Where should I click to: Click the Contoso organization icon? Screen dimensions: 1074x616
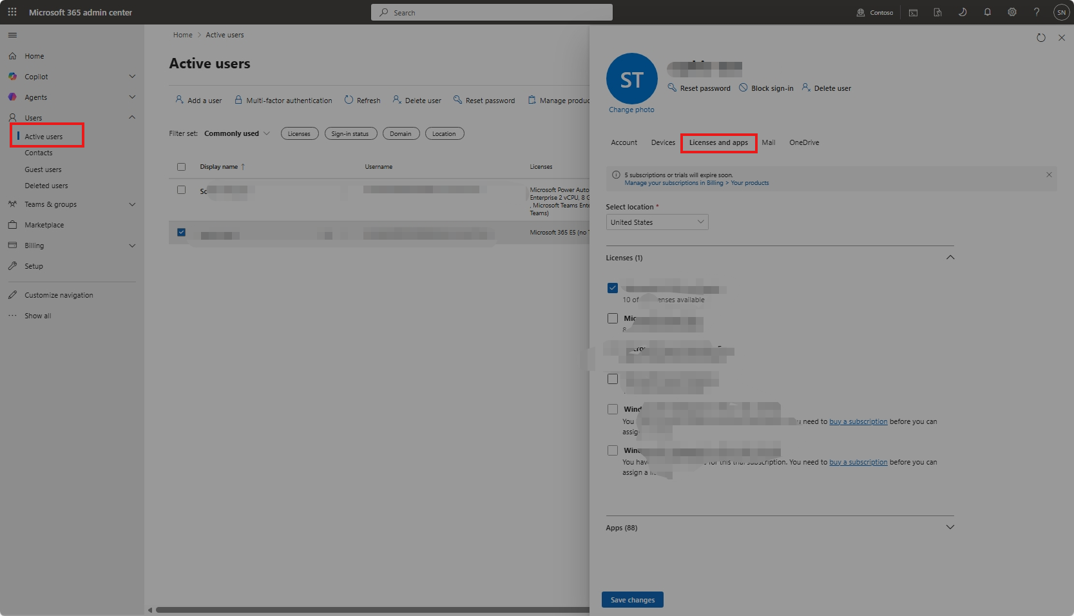(x=861, y=12)
